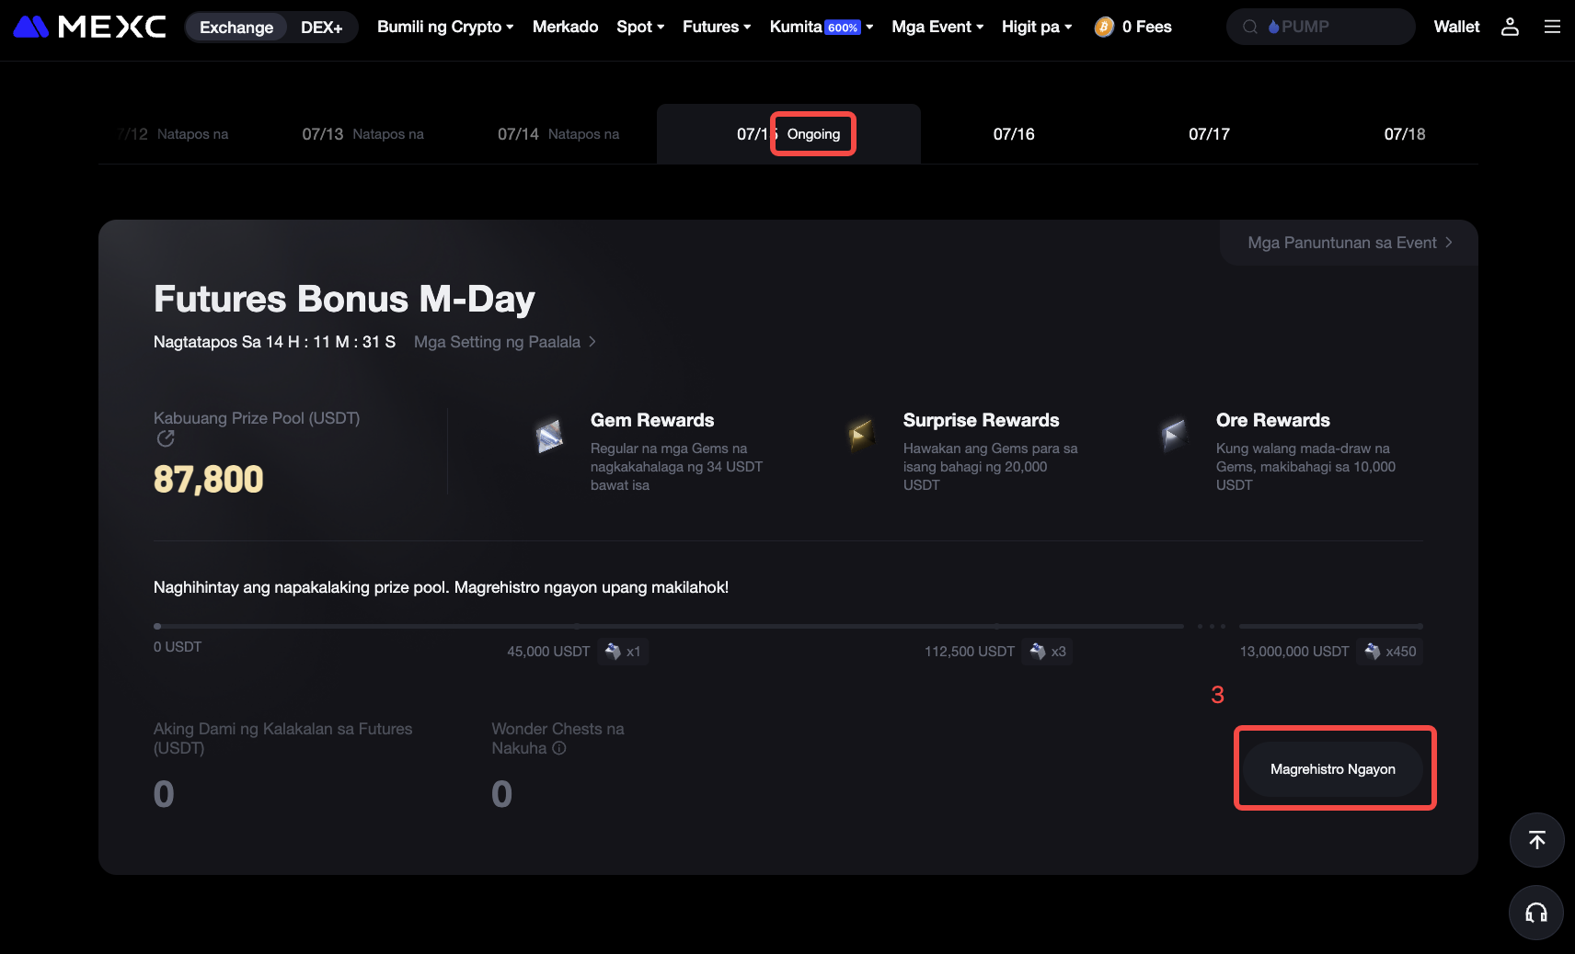Image resolution: width=1575 pixels, height=954 pixels.
Task: Click the PUMP search field
Action: [x=1320, y=27]
